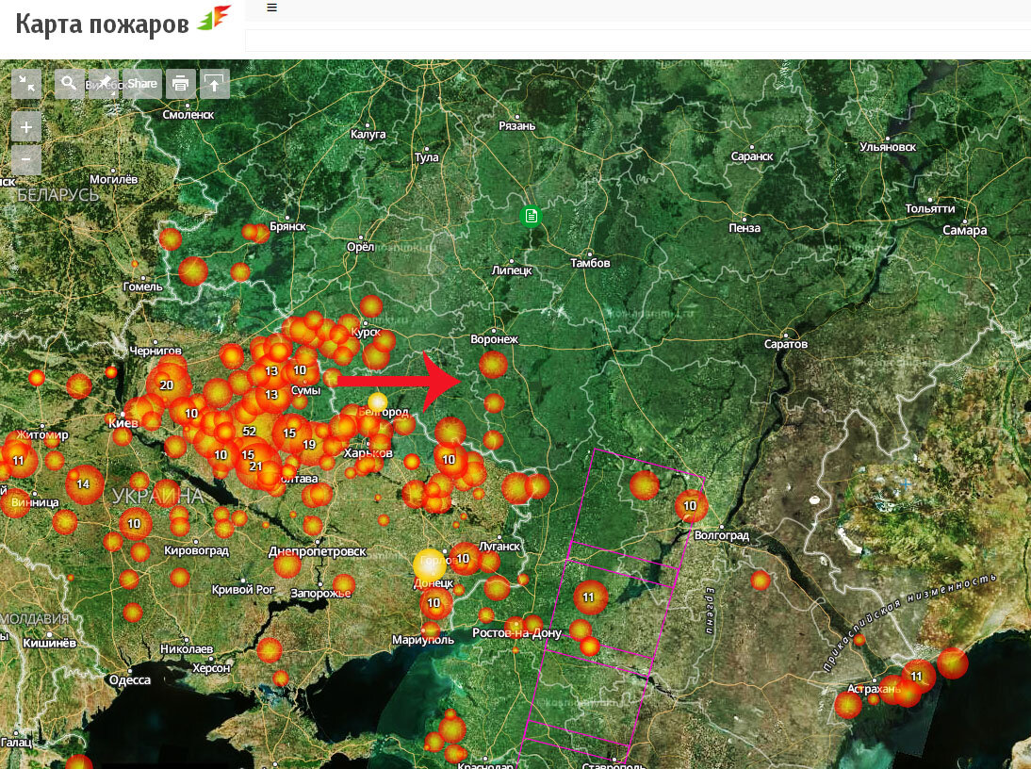The height and width of the screenshot is (769, 1031).
Task: Click the Смоленск city label
Action: pos(188,114)
